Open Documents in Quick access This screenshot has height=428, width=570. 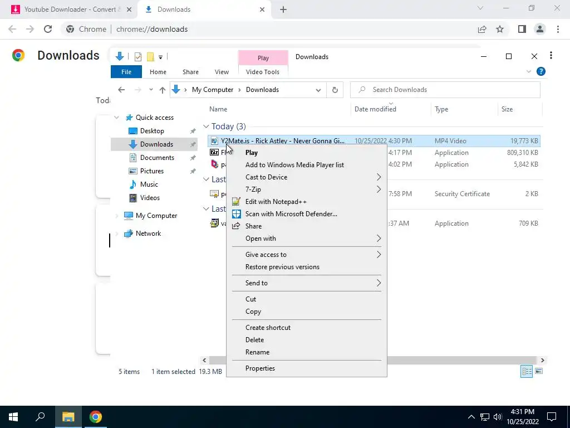pyautogui.click(x=157, y=158)
